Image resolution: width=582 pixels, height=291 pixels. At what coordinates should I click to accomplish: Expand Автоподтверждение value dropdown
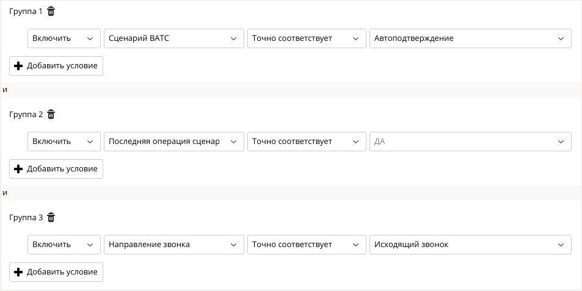(x=470, y=38)
